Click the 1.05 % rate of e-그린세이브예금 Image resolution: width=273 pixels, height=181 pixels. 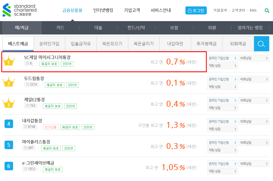173,167
